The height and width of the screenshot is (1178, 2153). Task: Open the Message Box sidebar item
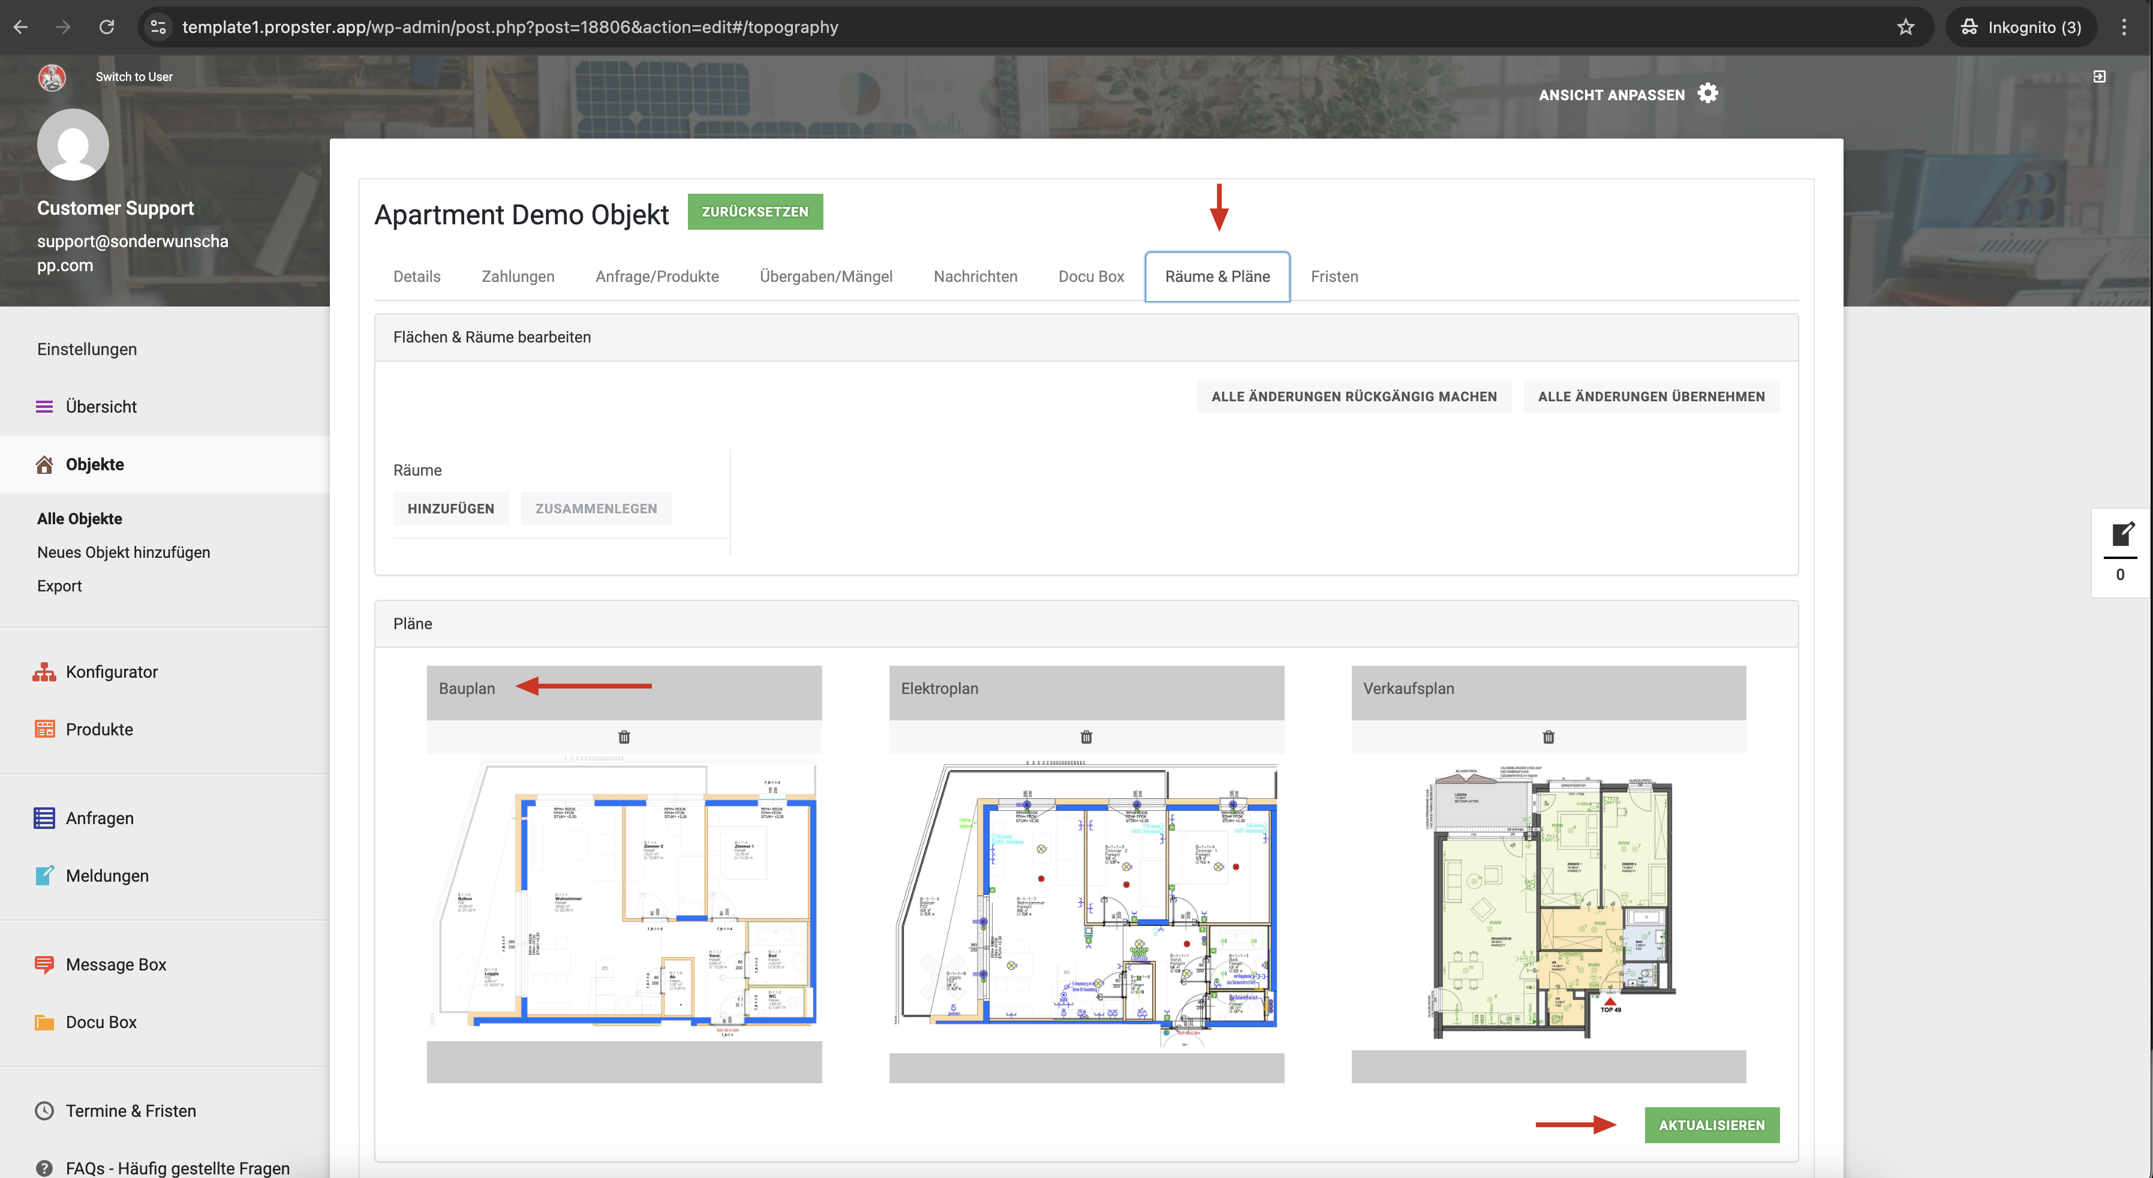(x=115, y=964)
